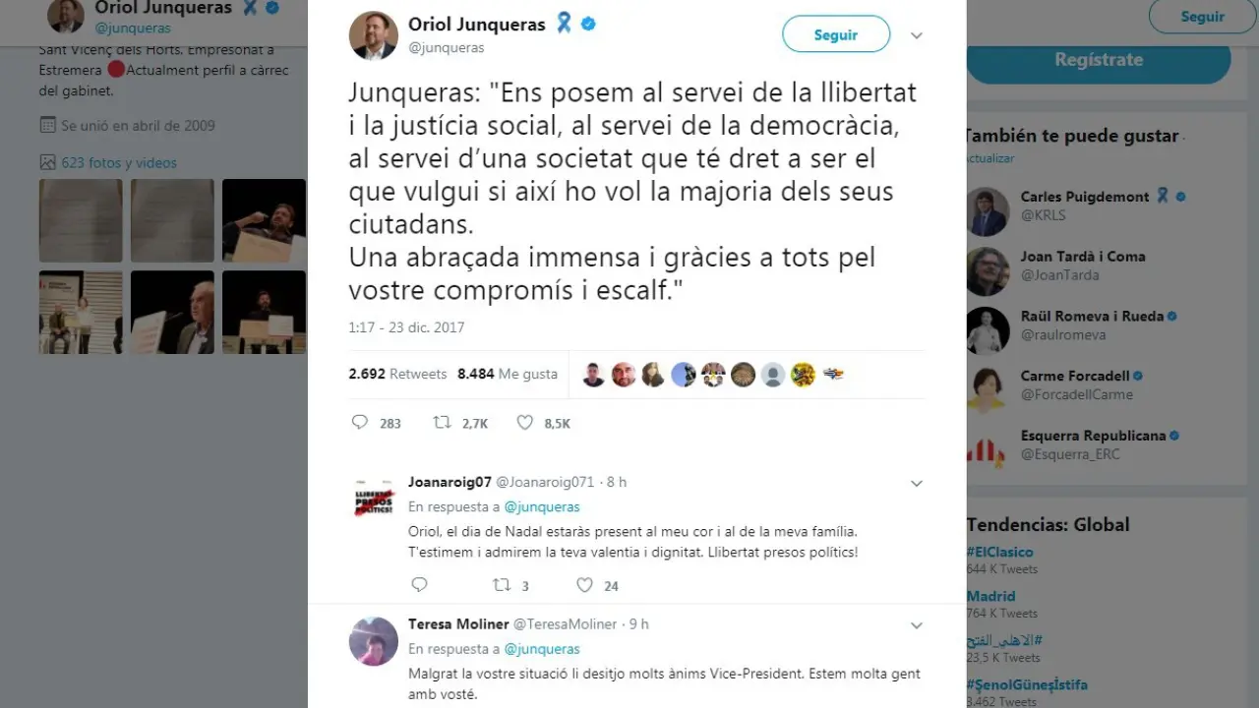Click the Regístrate button

tap(1099, 59)
